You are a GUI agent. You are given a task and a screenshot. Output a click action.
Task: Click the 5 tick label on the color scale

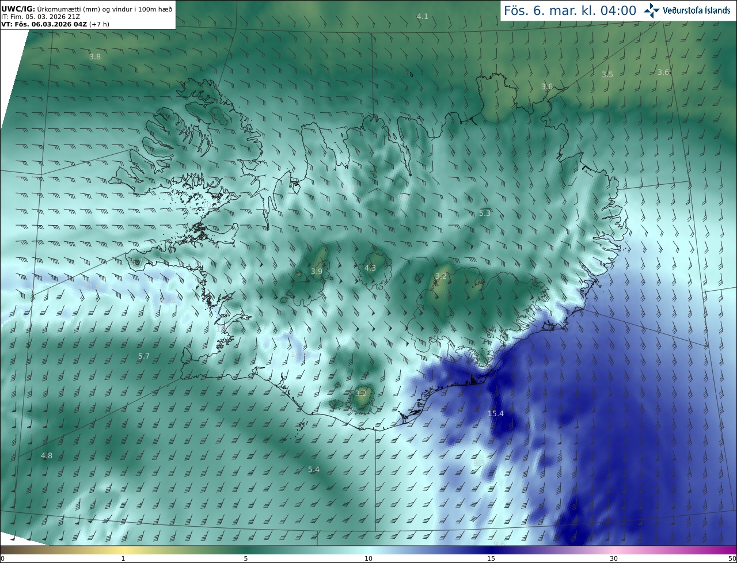click(246, 558)
